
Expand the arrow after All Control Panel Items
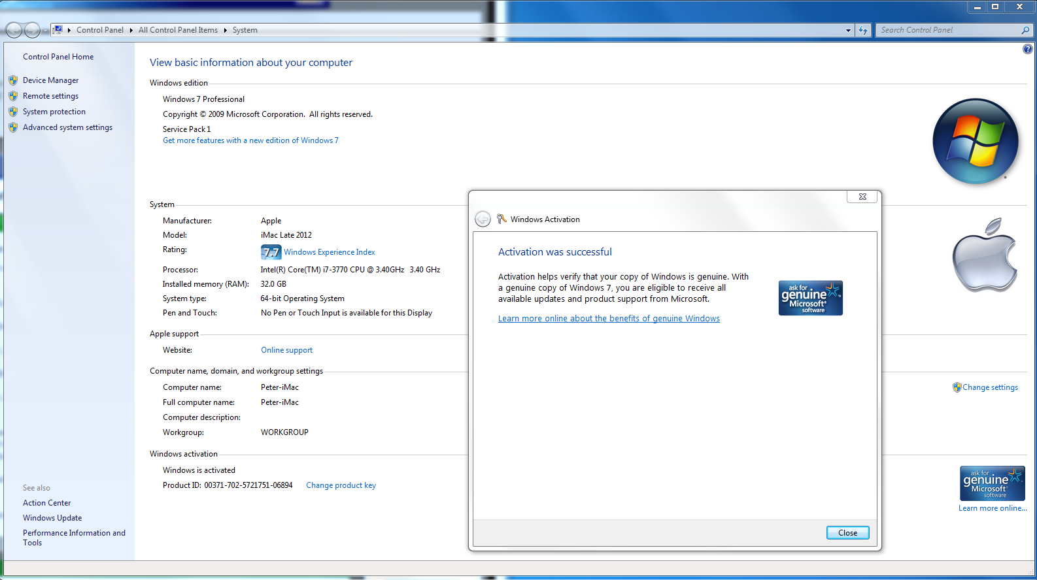[x=225, y=30]
